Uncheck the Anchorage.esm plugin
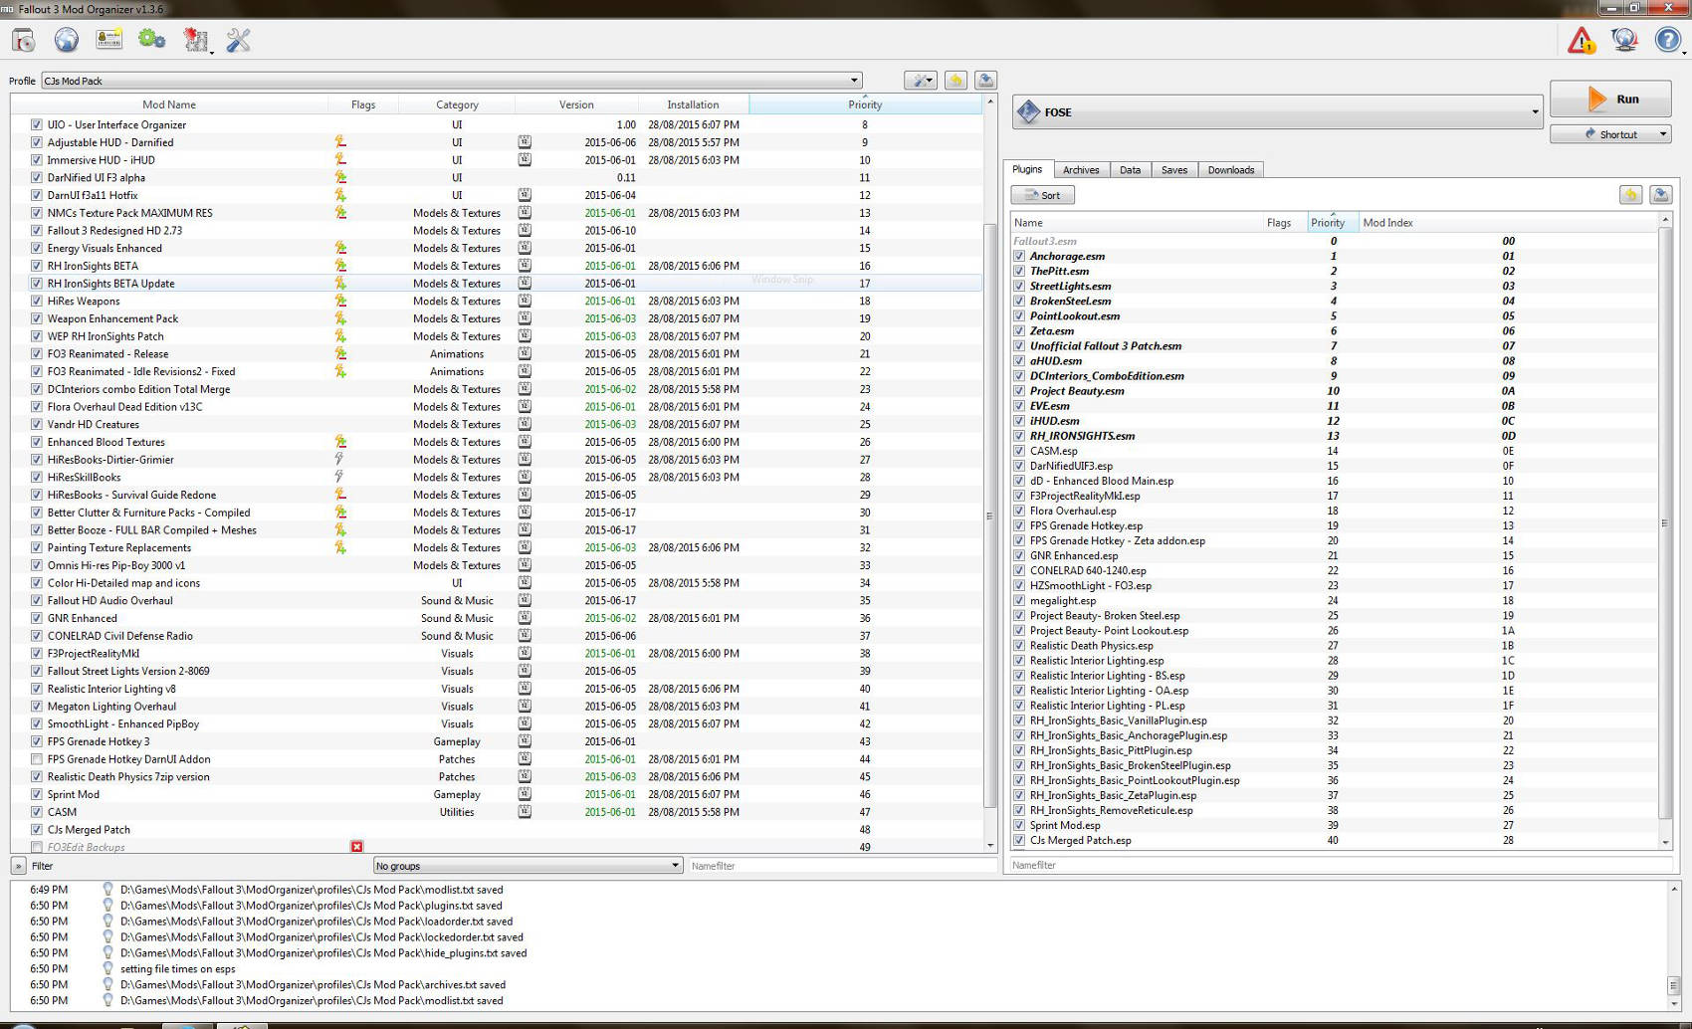1692x1029 pixels. 1019,256
